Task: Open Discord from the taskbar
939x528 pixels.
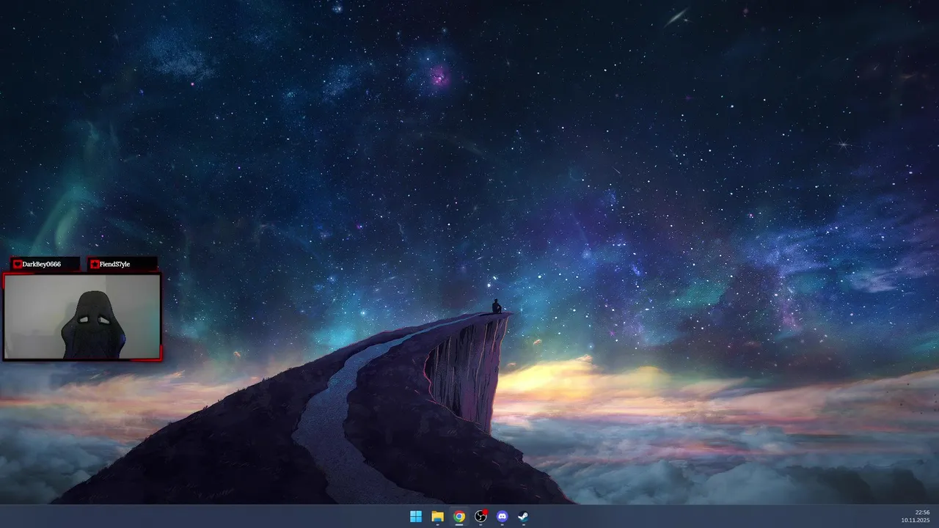Action: tap(502, 516)
